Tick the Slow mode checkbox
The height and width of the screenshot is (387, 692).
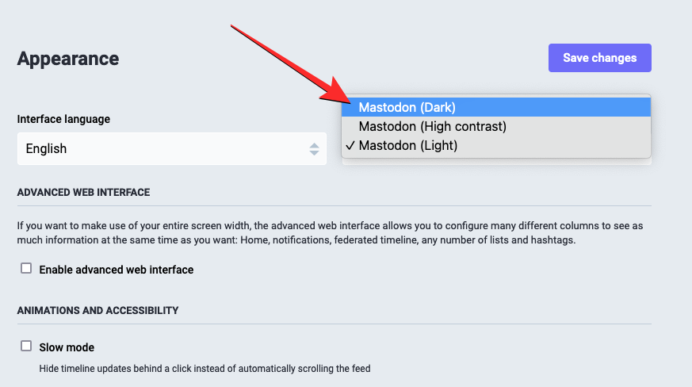click(x=26, y=347)
